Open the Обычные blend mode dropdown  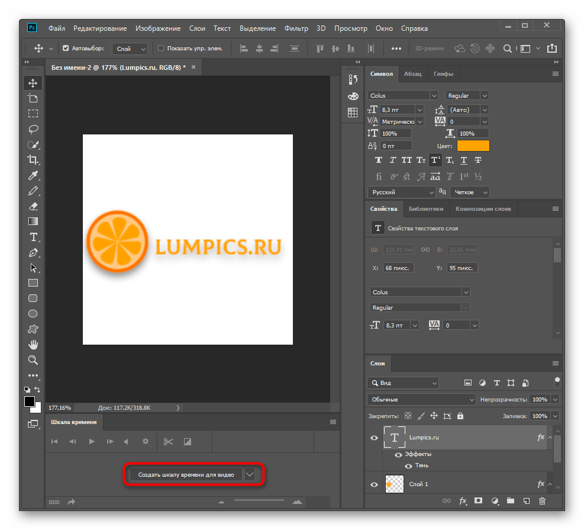click(422, 400)
